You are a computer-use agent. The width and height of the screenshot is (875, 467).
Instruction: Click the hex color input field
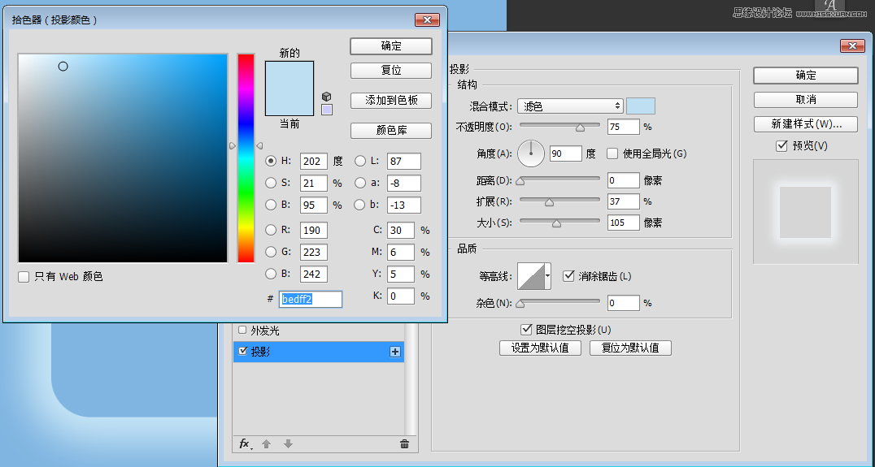[x=310, y=299]
